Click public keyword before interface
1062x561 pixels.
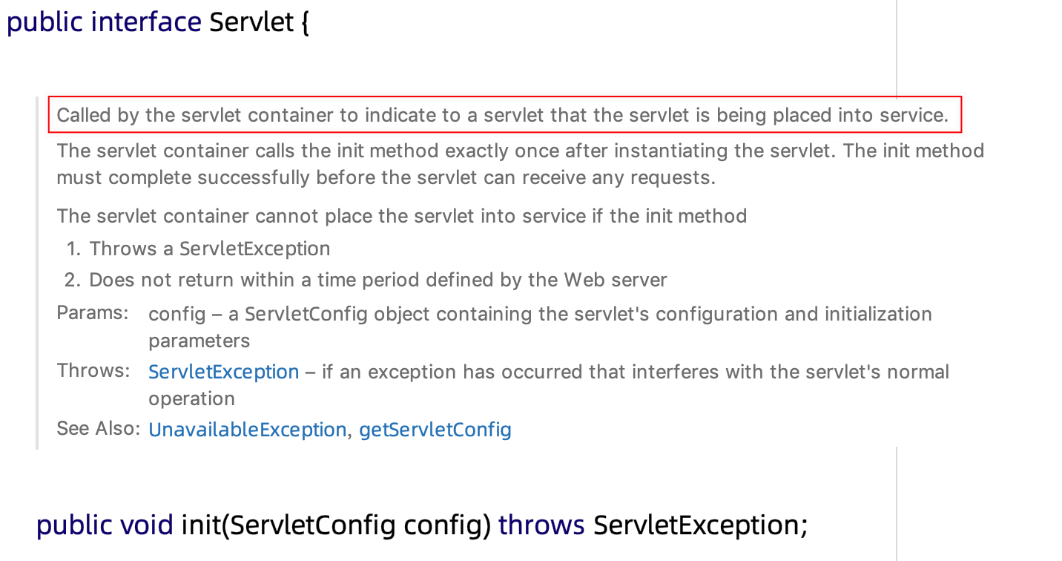(44, 22)
